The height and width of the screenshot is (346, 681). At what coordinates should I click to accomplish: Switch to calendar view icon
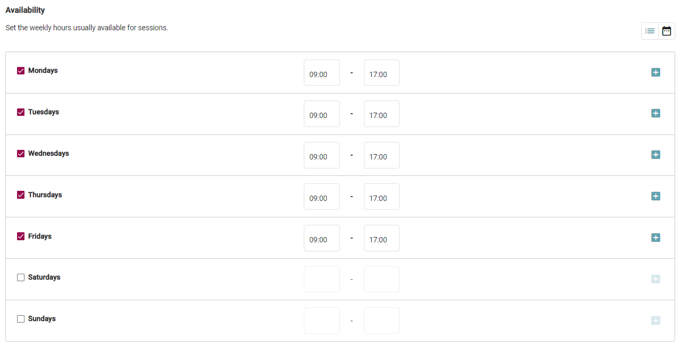click(667, 31)
